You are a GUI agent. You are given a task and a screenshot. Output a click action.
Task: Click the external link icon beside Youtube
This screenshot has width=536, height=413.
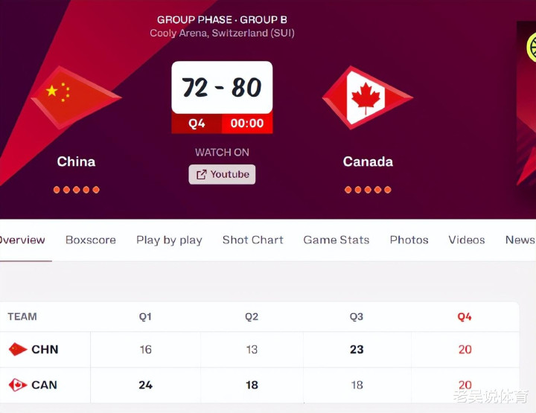point(201,175)
